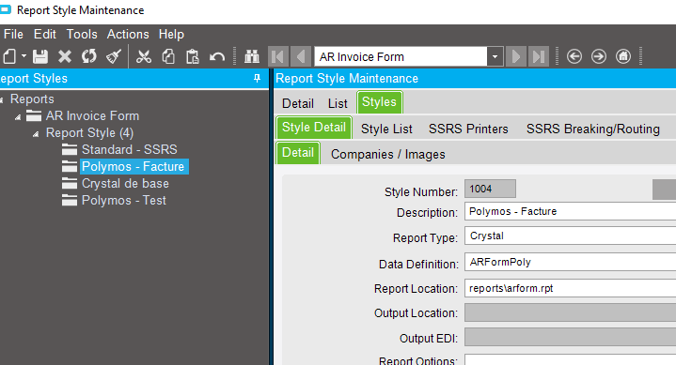Click the Report Location field
The height and width of the screenshot is (365, 676).
point(570,288)
